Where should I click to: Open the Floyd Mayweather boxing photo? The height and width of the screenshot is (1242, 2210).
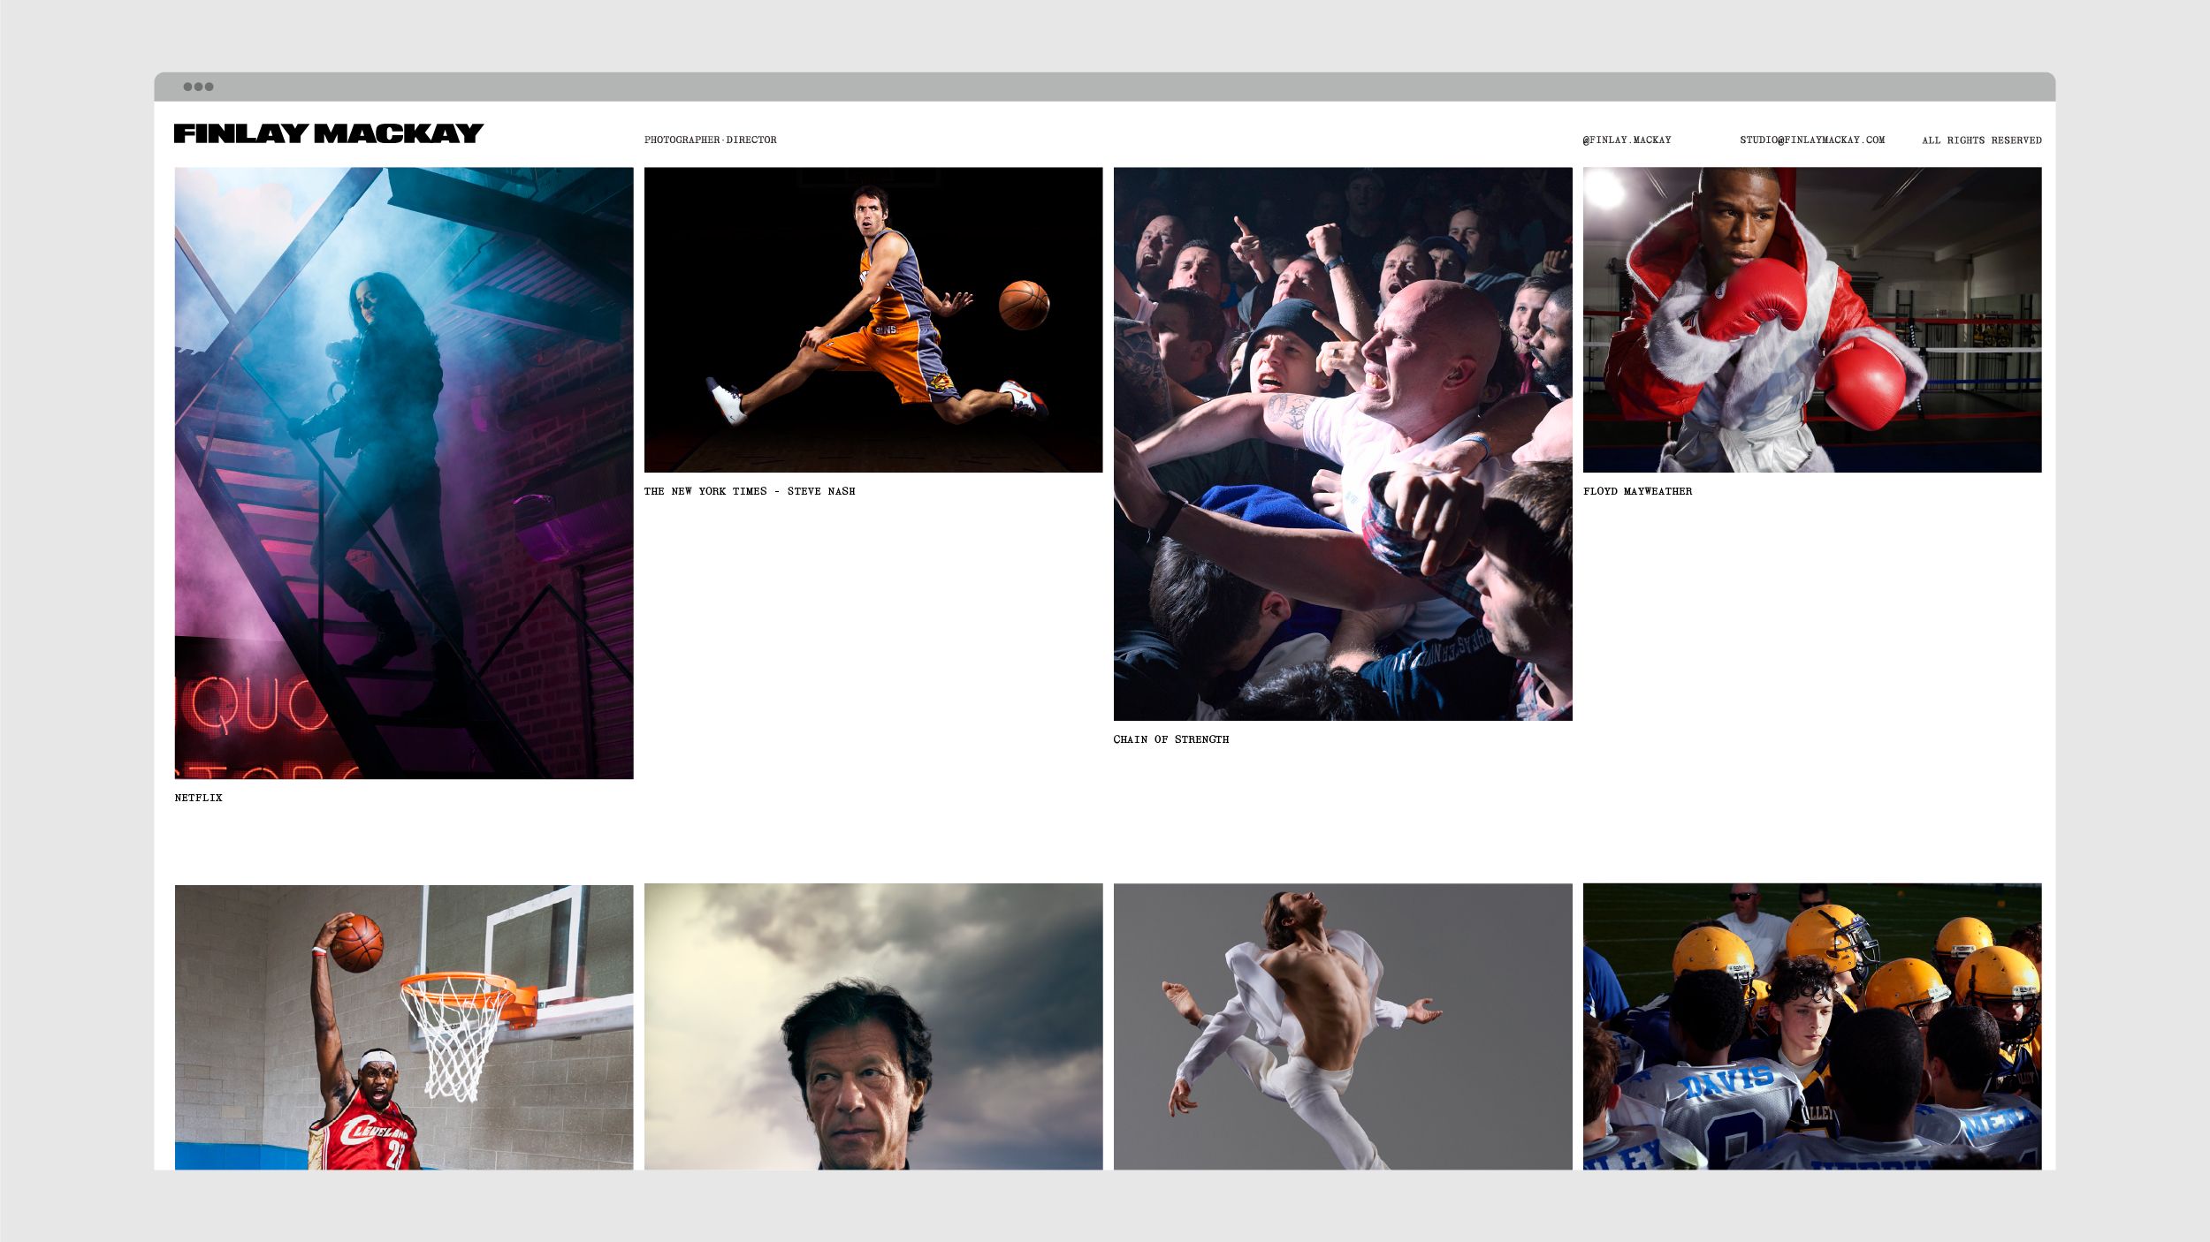point(1811,320)
